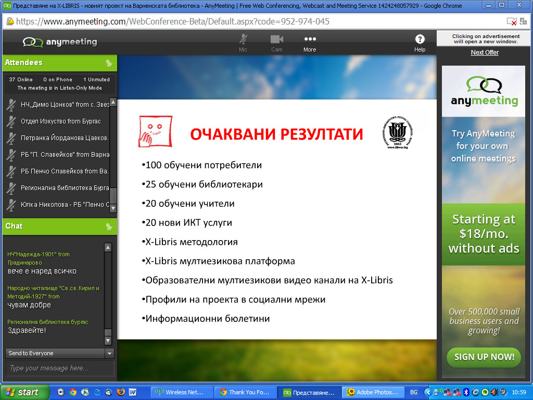Select attendee Петранка Йорданова Цавков

65,138
